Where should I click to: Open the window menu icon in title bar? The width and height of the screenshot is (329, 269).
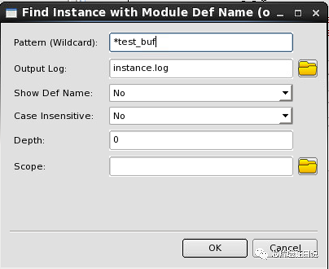10,13
